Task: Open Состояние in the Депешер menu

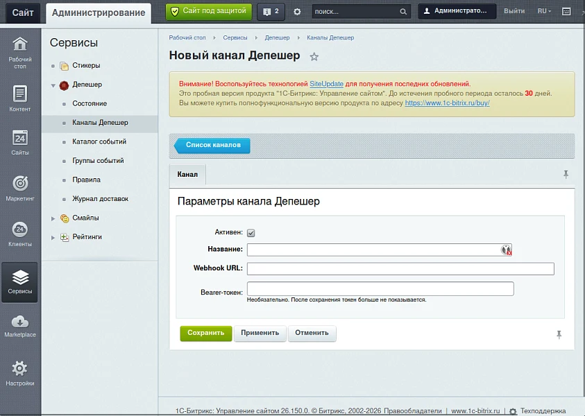Action: 90,103
